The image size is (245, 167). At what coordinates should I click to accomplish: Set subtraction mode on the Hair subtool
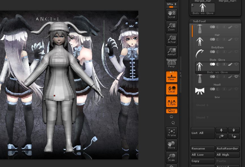(x=218, y=27)
